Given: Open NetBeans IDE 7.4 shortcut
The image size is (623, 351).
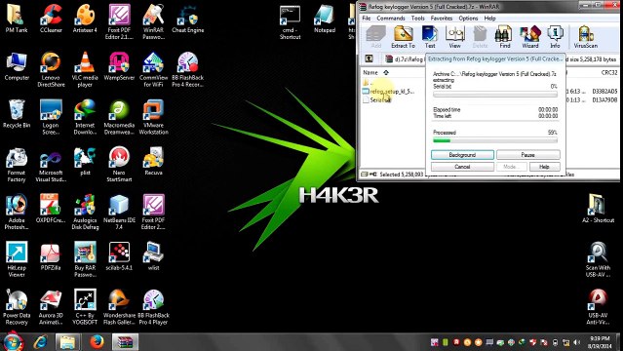Looking at the screenshot, I should (x=119, y=212).
